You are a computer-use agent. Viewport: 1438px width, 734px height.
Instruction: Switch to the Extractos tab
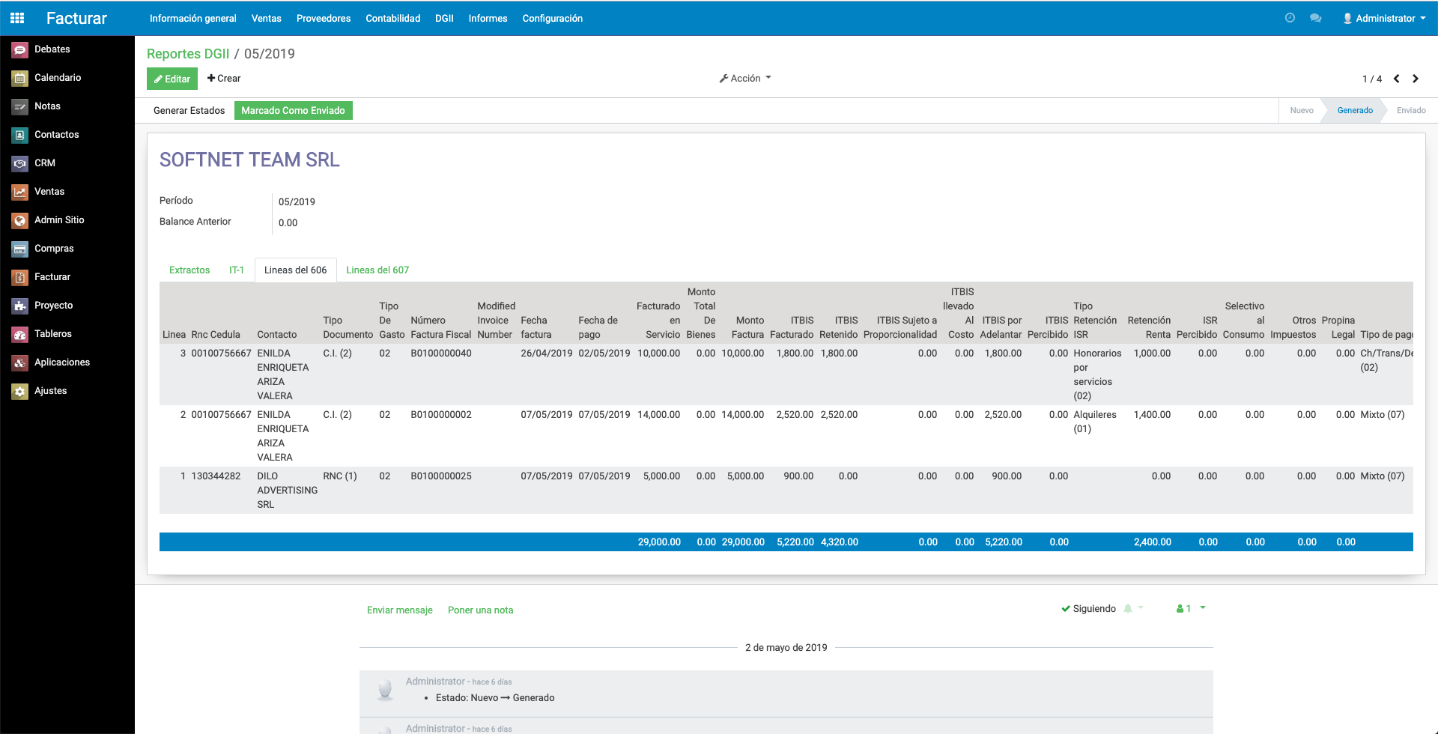(189, 270)
